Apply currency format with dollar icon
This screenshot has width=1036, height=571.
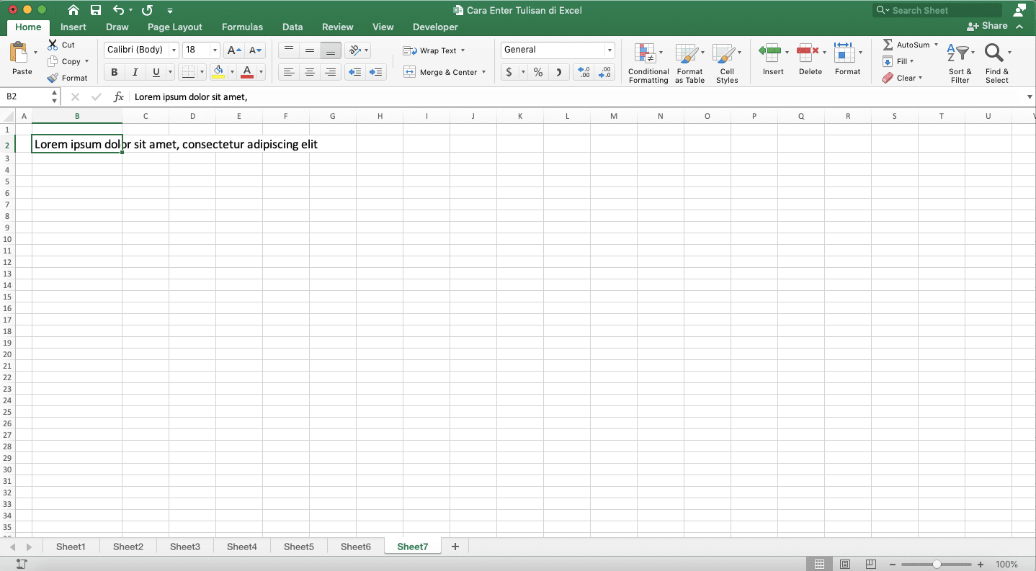click(509, 72)
